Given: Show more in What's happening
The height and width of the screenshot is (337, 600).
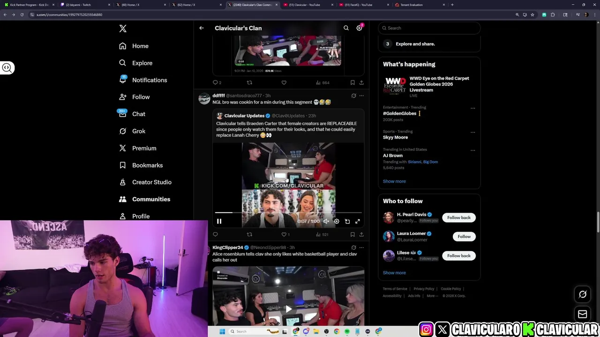Looking at the screenshot, I should click(394, 181).
